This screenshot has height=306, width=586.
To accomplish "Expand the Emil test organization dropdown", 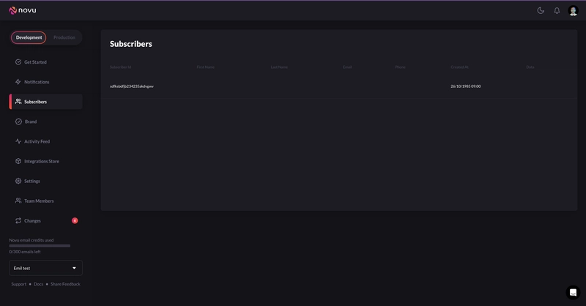I will [45, 268].
